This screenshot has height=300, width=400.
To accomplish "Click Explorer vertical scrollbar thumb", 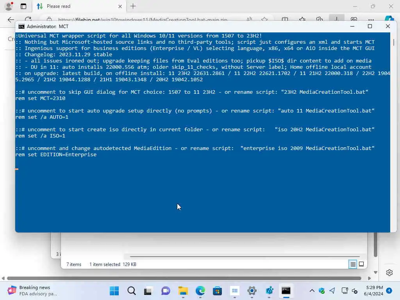I will [375, 245].
